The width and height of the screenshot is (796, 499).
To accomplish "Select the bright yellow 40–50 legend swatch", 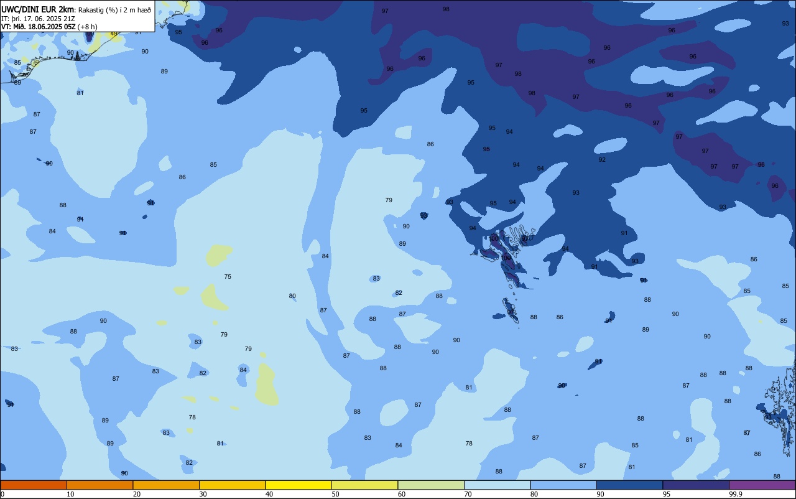I will point(298,485).
